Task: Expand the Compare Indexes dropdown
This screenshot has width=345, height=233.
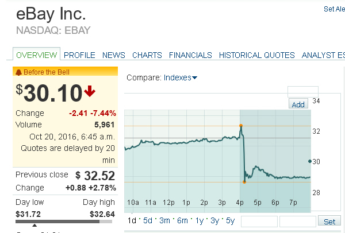Action: coord(180,77)
